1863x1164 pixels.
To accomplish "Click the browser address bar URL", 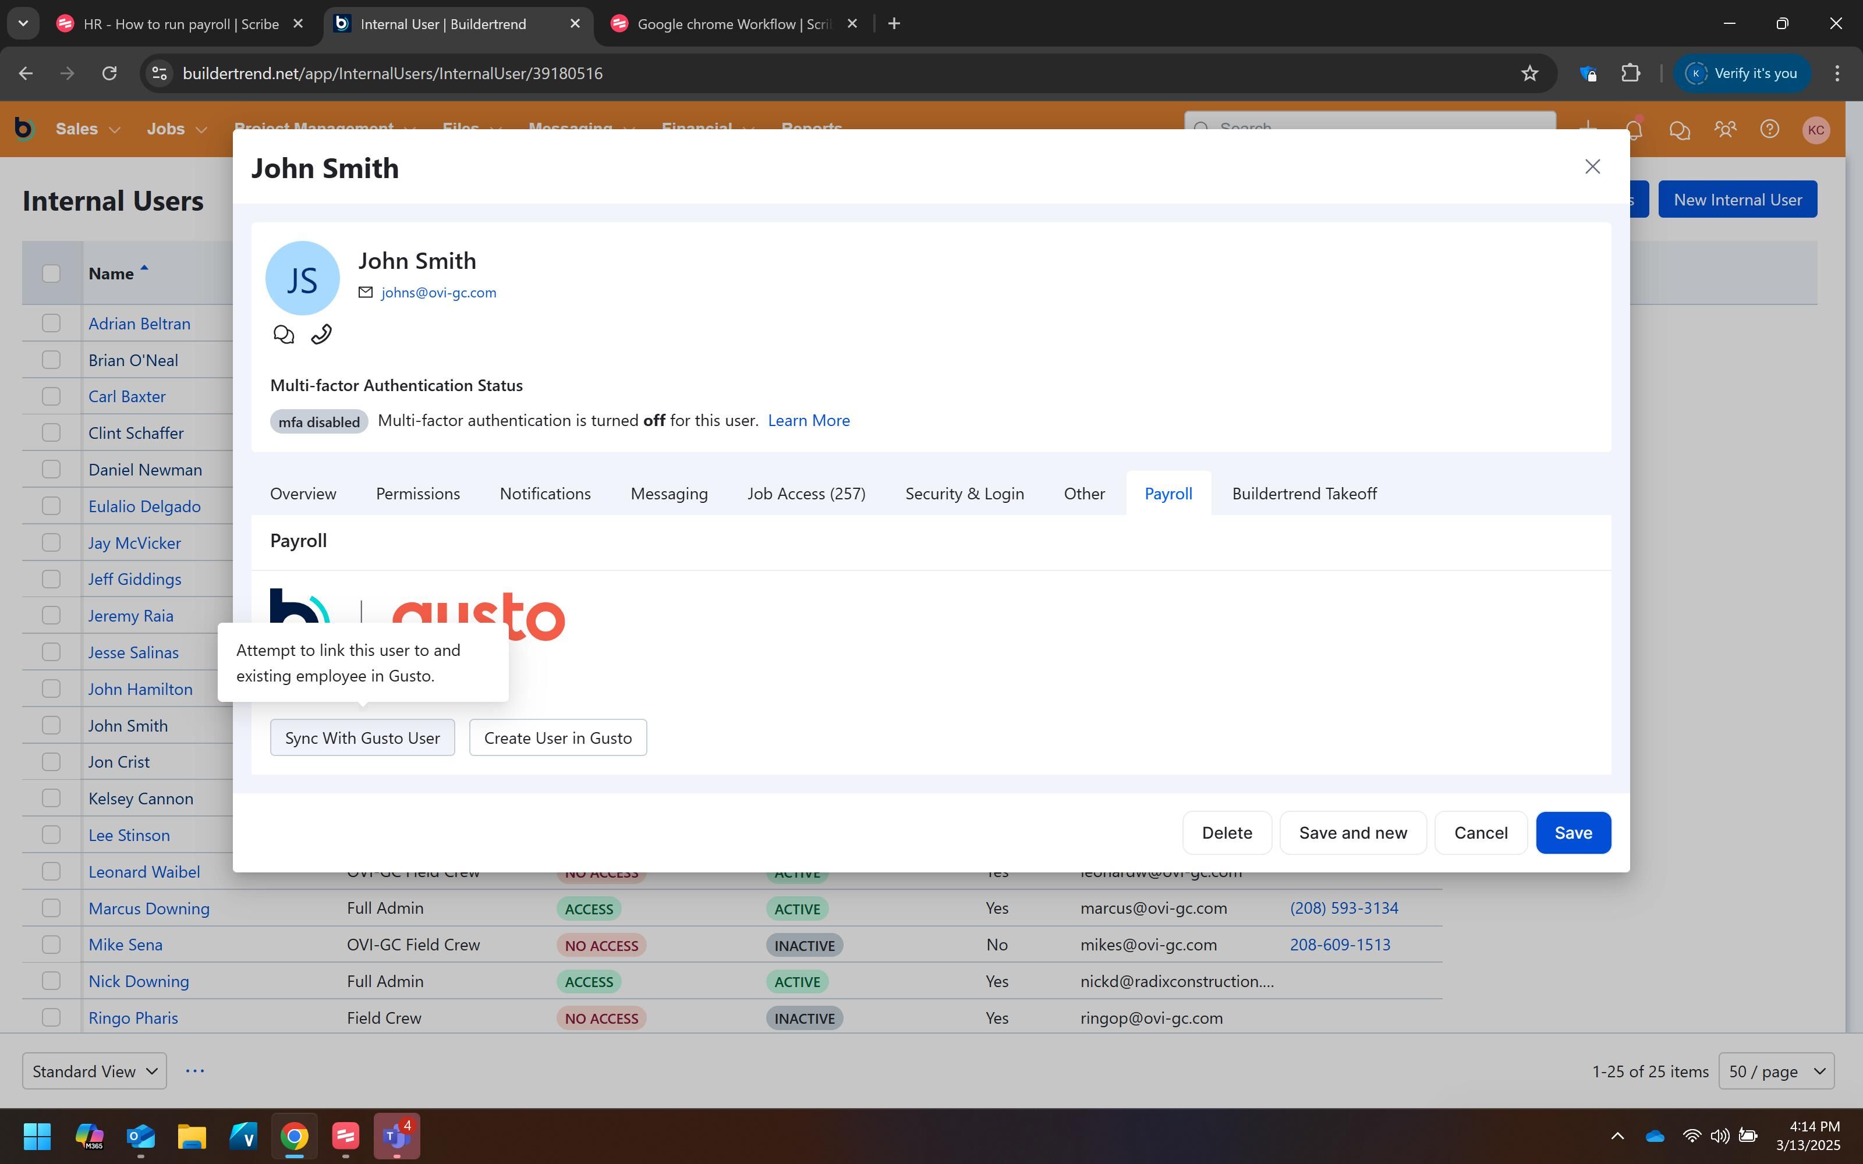I will pos(392,73).
